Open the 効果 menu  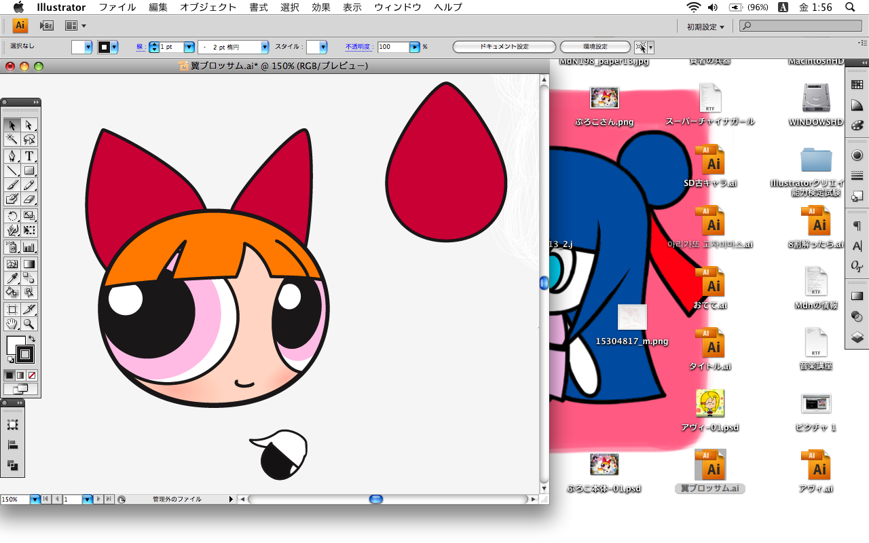point(321,7)
